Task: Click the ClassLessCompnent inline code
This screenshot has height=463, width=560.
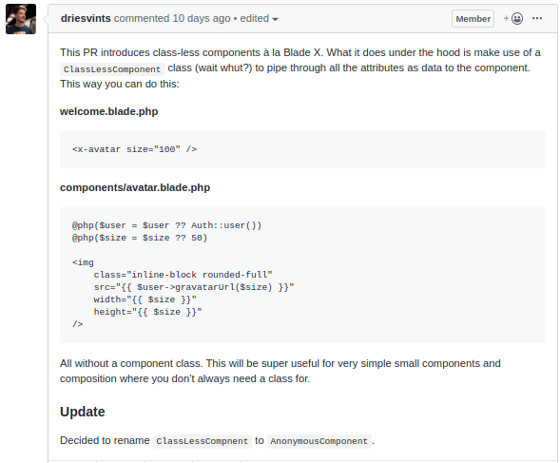Action: (203, 441)
